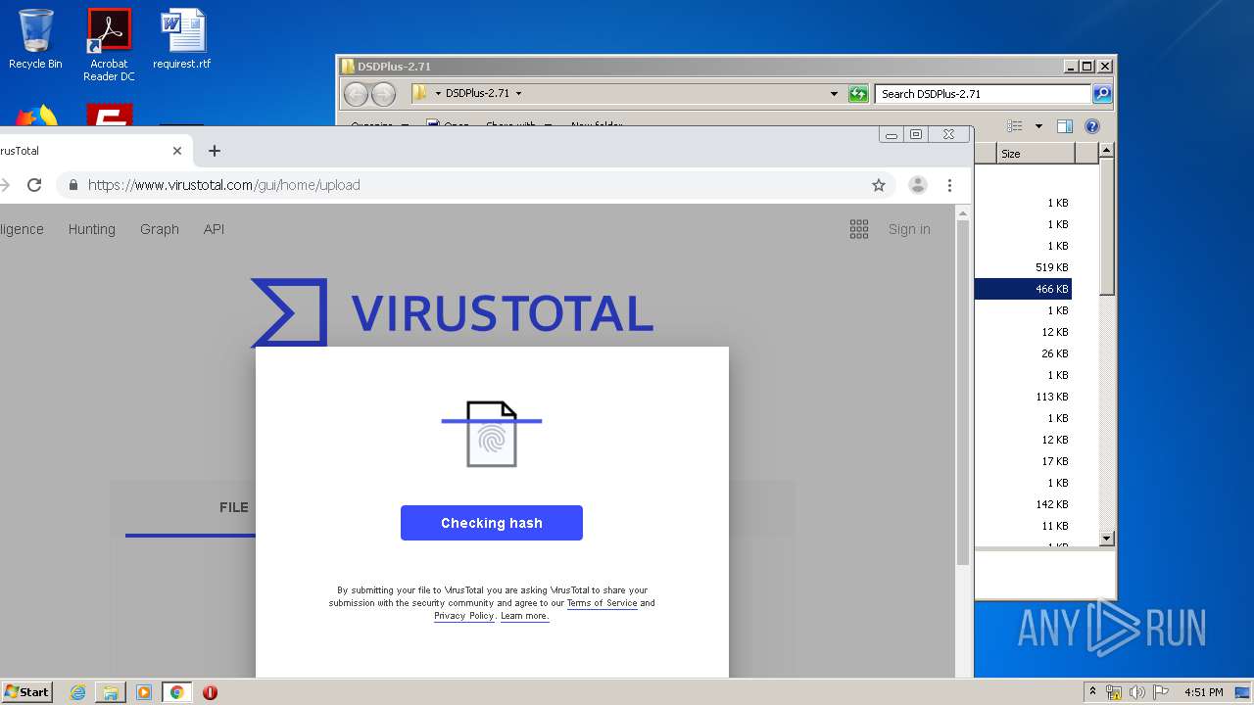Select the 26 KB file row
Image resolution: width=1254 pixels, height=705 pixels.
click(1023, 353)
